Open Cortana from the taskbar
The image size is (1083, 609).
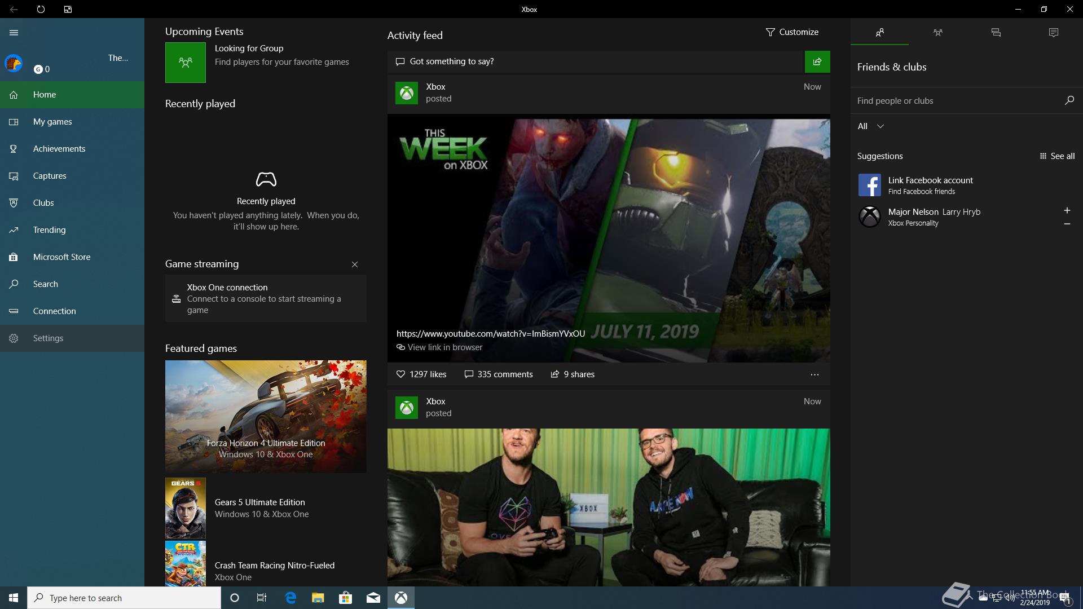(235, 598)
